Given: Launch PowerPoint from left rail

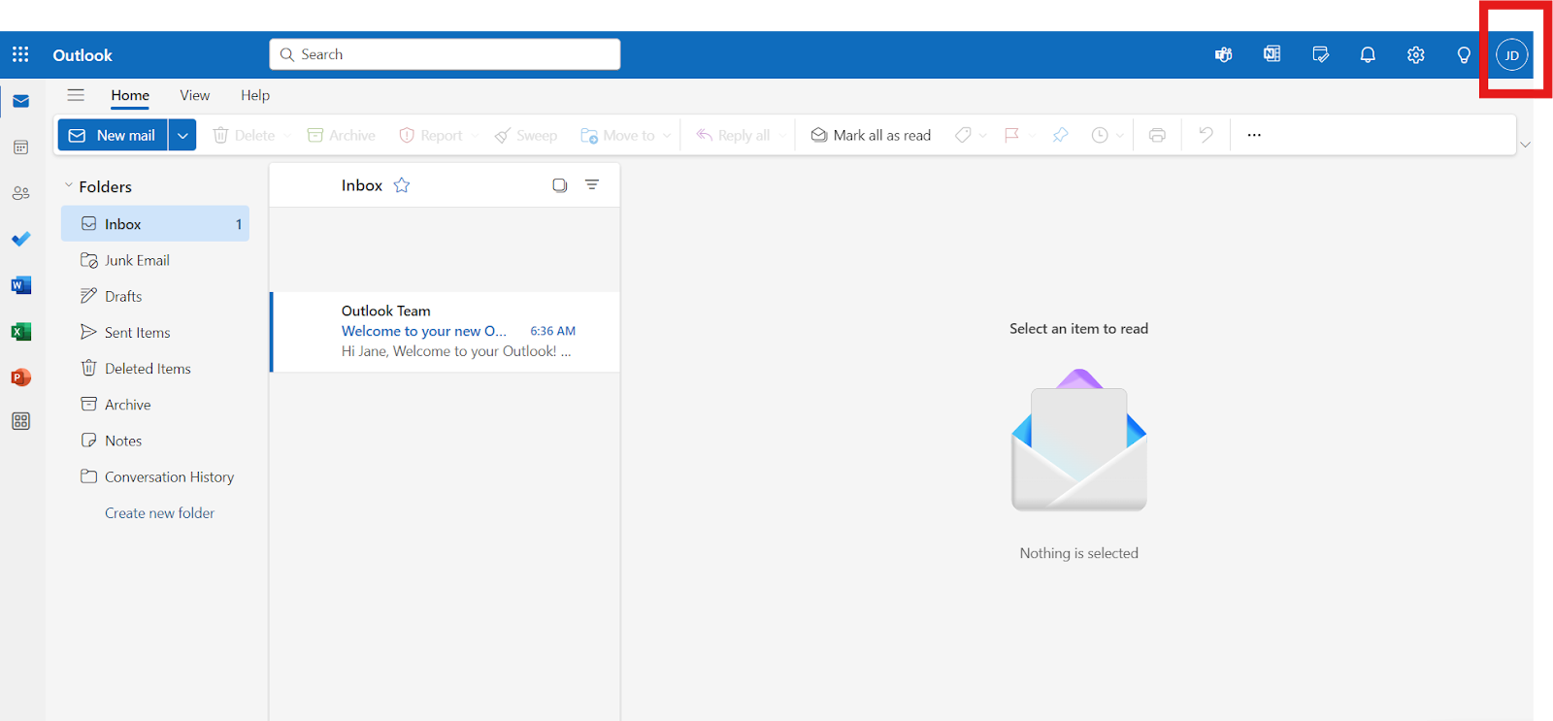Looking at the screenshot, I should [x=20, y=377].
